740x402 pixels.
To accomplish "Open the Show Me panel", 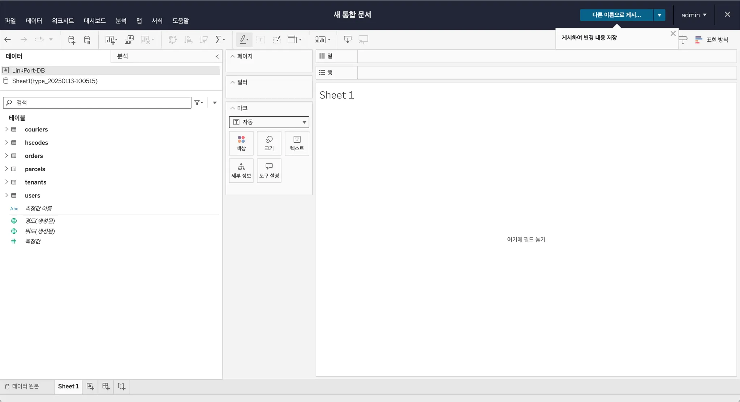I will click(712, 40).
